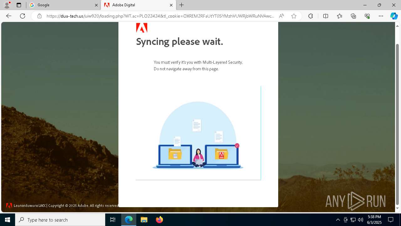Go back to the previous page
The image size is (401, 226).
click(x=9, y=16)
